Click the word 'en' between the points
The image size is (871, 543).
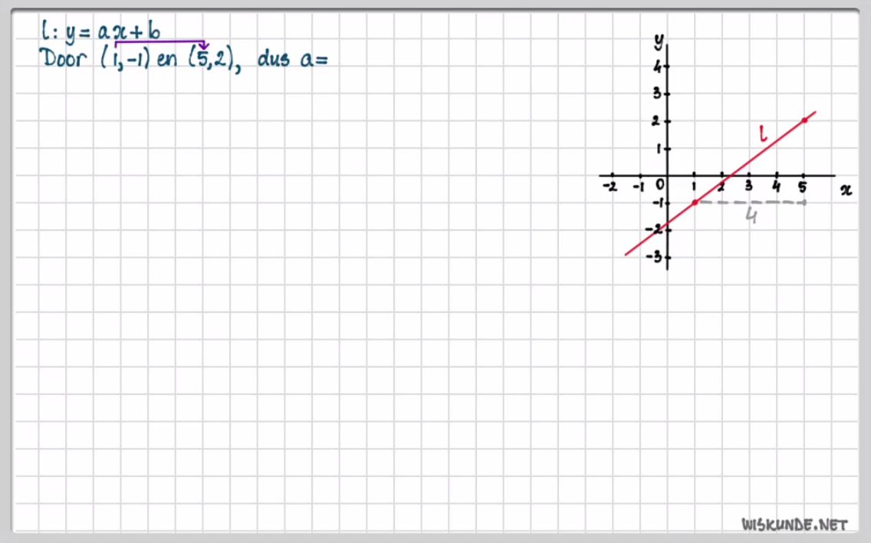tap(167, 60)
